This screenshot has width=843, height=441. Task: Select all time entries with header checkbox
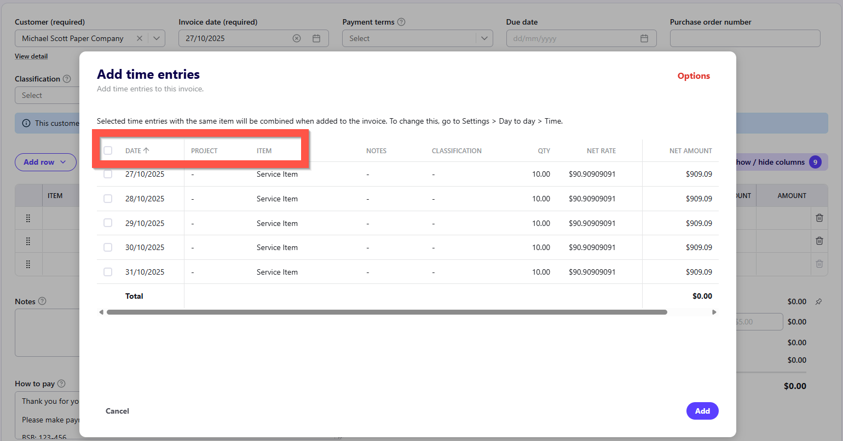(x=108, y=150)
